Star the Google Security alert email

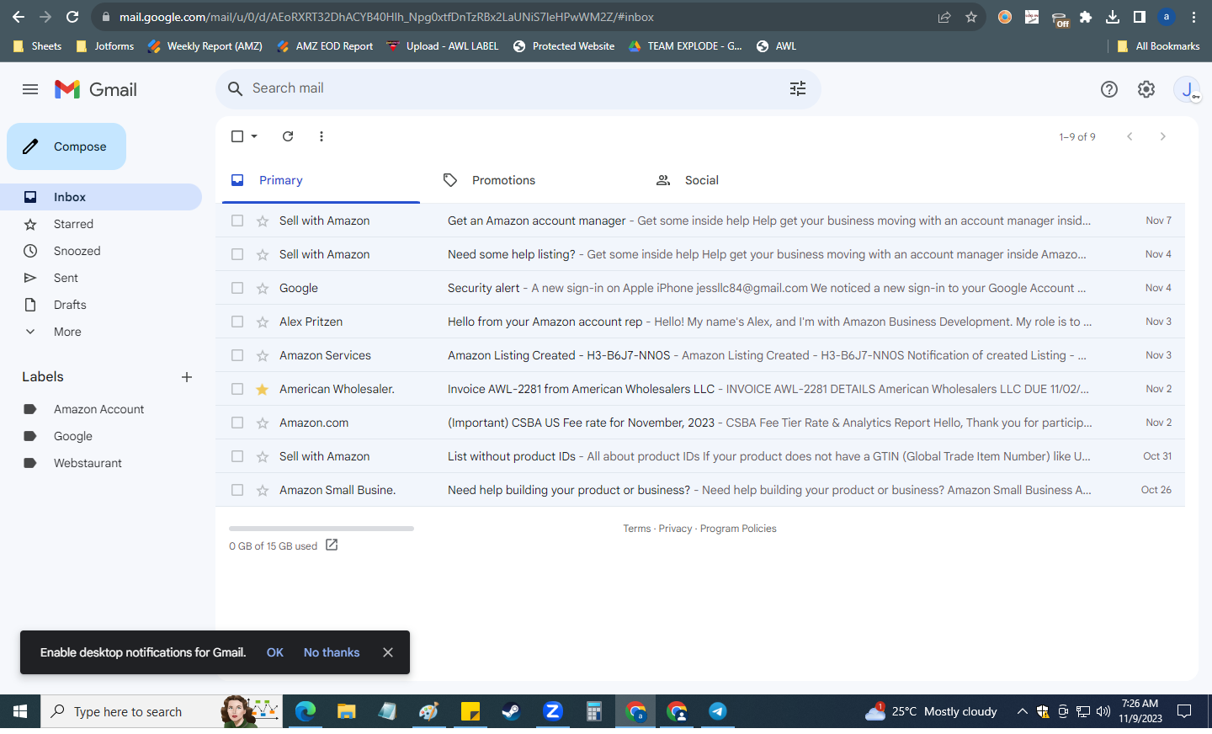pyautogui.click(x=263, y=288)
